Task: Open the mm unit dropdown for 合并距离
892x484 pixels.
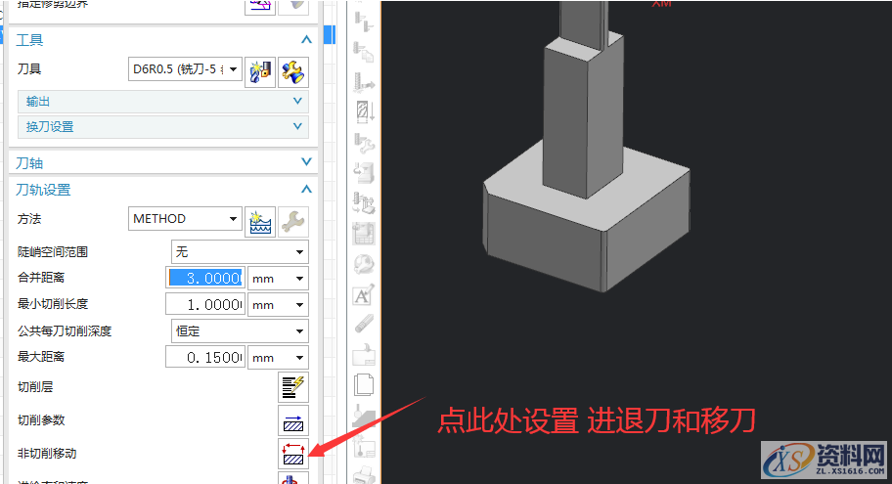Action: tap(278, 279)
